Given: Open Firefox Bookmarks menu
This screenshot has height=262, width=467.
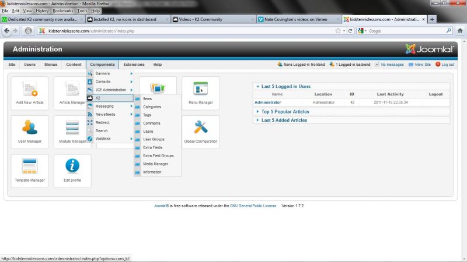Looking at the screenshot, I should [x=63, y=10].
